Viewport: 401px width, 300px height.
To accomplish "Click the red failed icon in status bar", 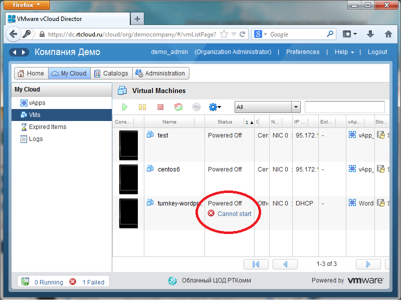I will tap(73, 281).
